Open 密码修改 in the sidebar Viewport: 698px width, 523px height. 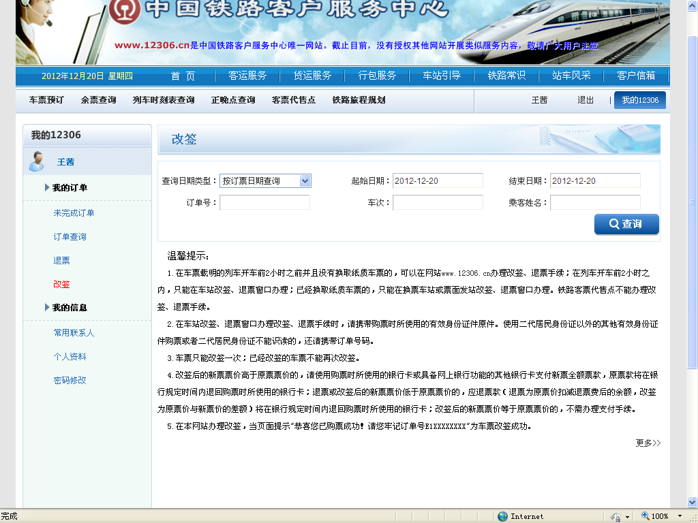tap(70, 380)
